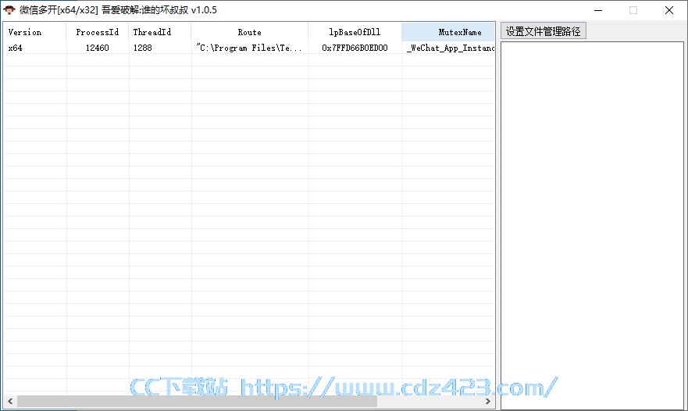Viewport: 688px width, 411px height.
Task: Click the horizontal scrollbar thumb
Action: tap(197, 401)
